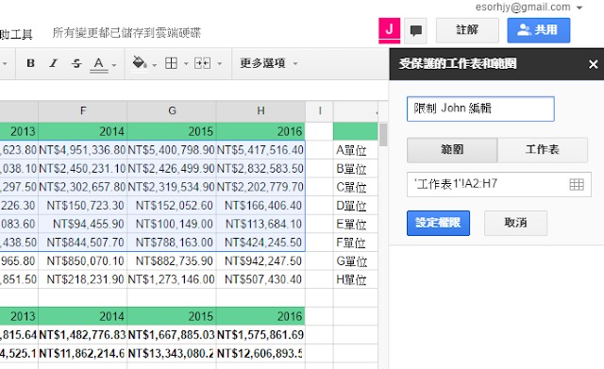Select bold cell NT$1,482,776.83

83,335
